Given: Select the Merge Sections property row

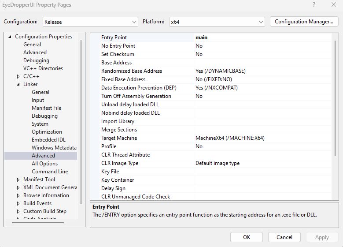Looking at the screenshot, I should [x=215, y=130].
